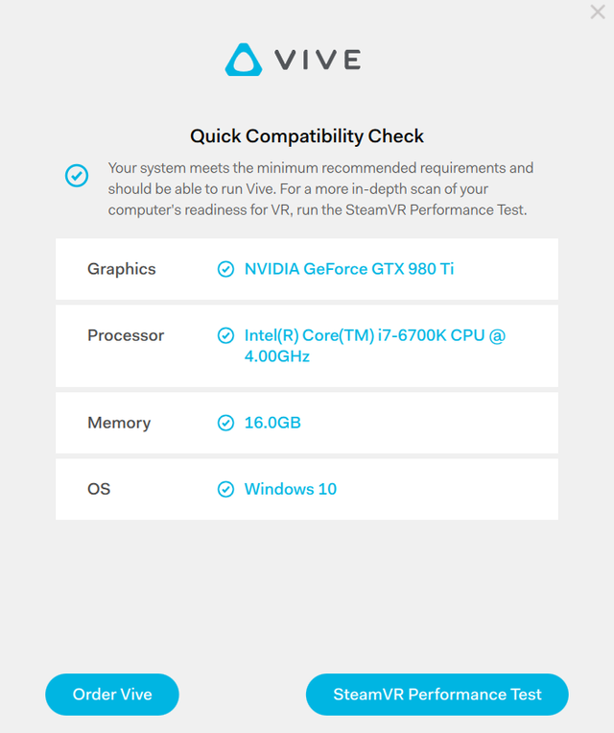The height and width of the screenshot is (733, 614).
Task: Select the Intel Core i7-6700K CPU text
Action: (x=374, y=346)
